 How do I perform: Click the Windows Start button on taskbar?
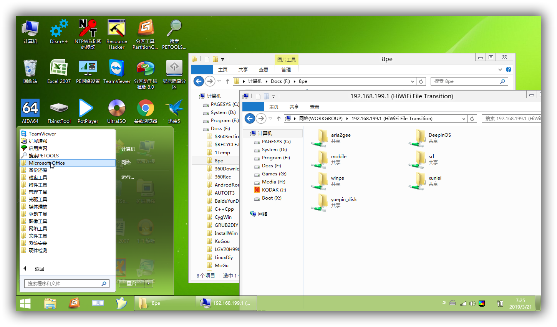[25, 303]
